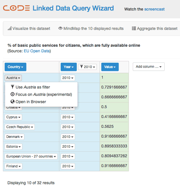The height and width of the screenshot is (186, 180).
Task: Click the target icon for Focus on Austria
Action: [x=13, y=94]
